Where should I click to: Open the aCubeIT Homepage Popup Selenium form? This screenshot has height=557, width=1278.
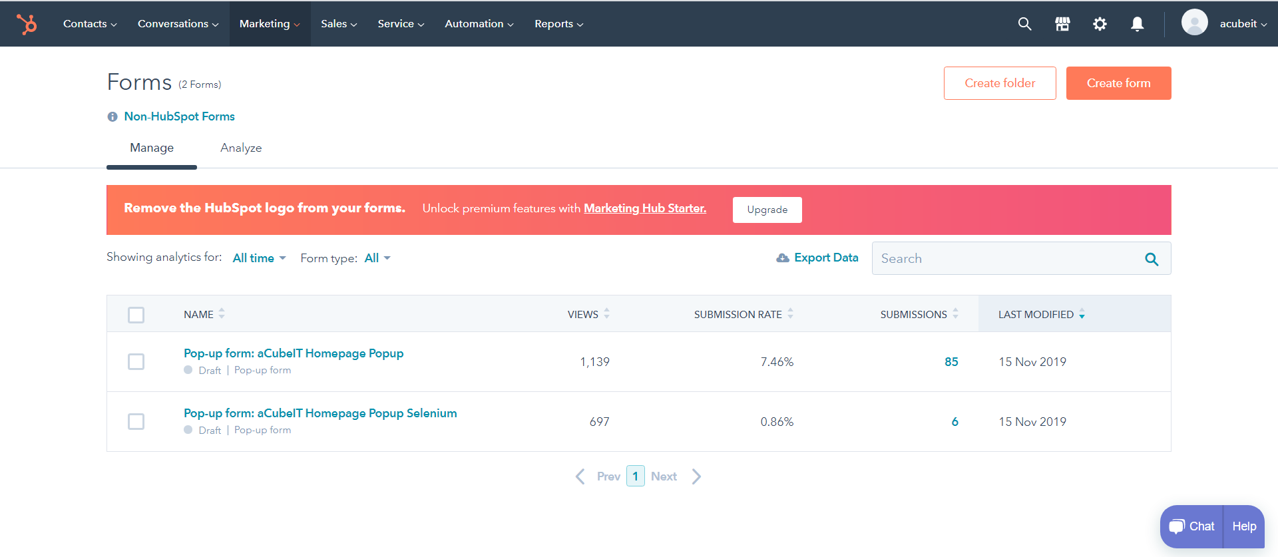point(320,413)
